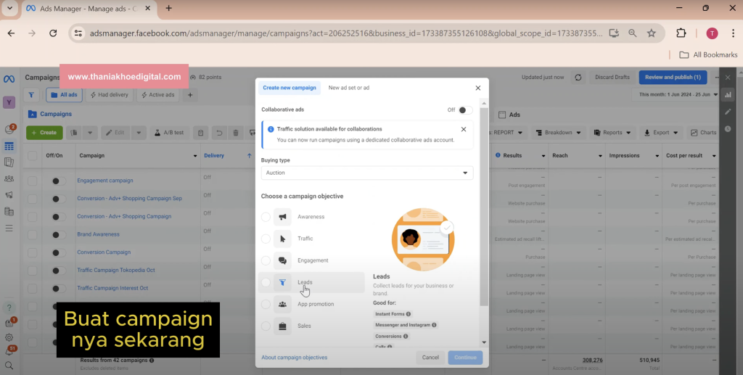Open the Export dropdown menu
The width and height of the screenshot is (743, 375).
pyautogui.click(x=660, y=133)
